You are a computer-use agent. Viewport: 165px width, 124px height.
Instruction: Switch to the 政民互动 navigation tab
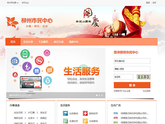coord(58,42)
